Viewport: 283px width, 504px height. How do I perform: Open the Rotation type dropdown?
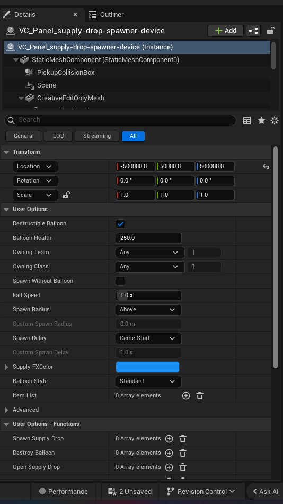tap(36, 180)
